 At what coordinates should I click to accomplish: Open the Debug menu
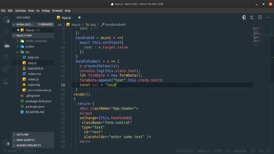pos(46,11)
